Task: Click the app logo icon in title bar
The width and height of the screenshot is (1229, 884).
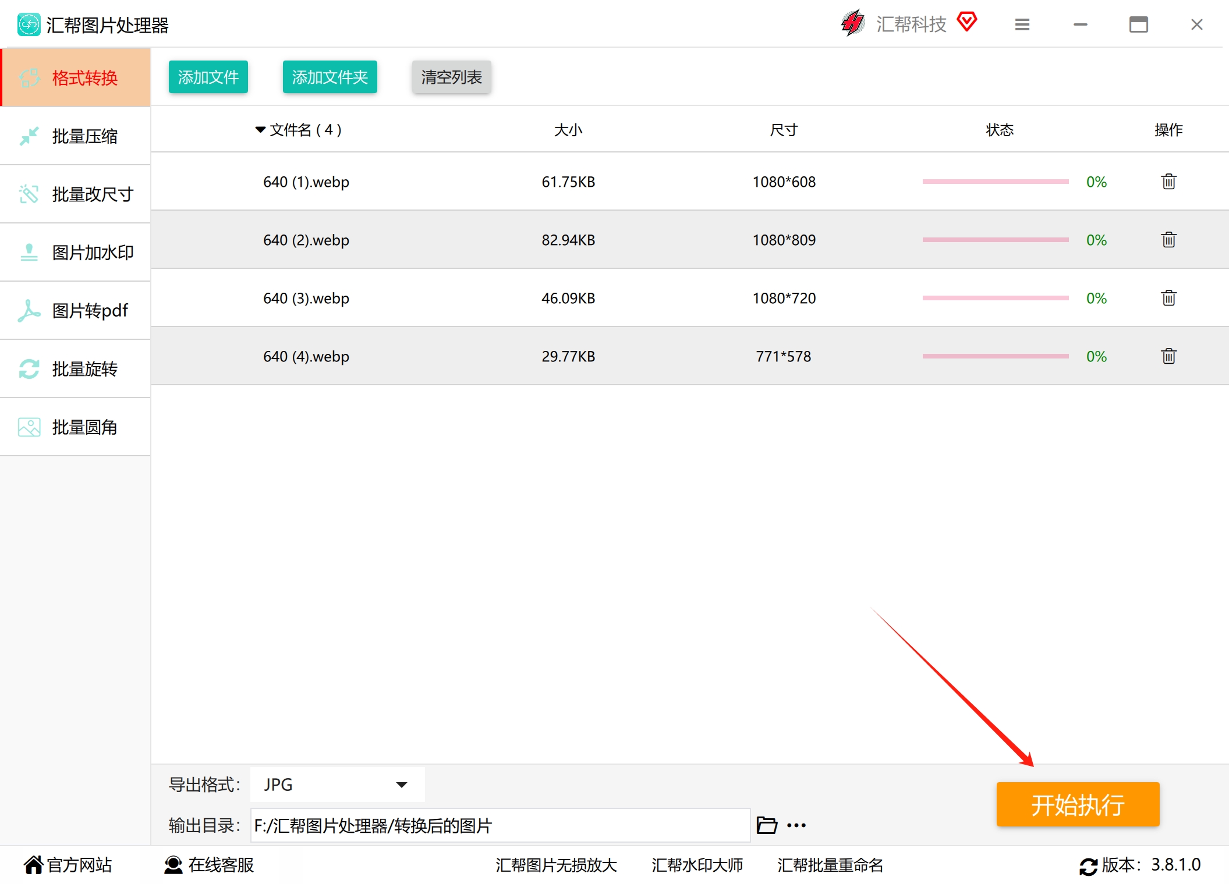Action: click(29, 24)
